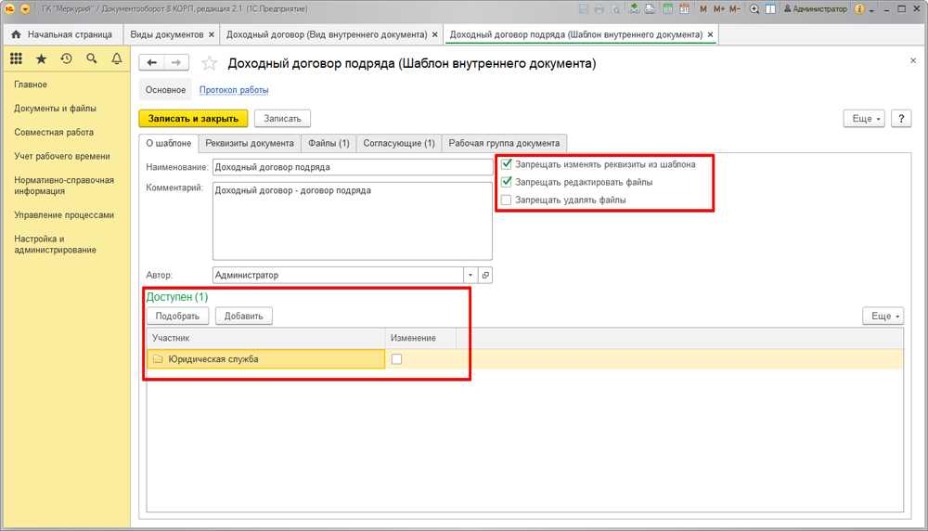The height and width of the screenshot is (531, 928).
Task: Tick Изменение checkbox for Юридическая служба
Action: tap(397, 359)
